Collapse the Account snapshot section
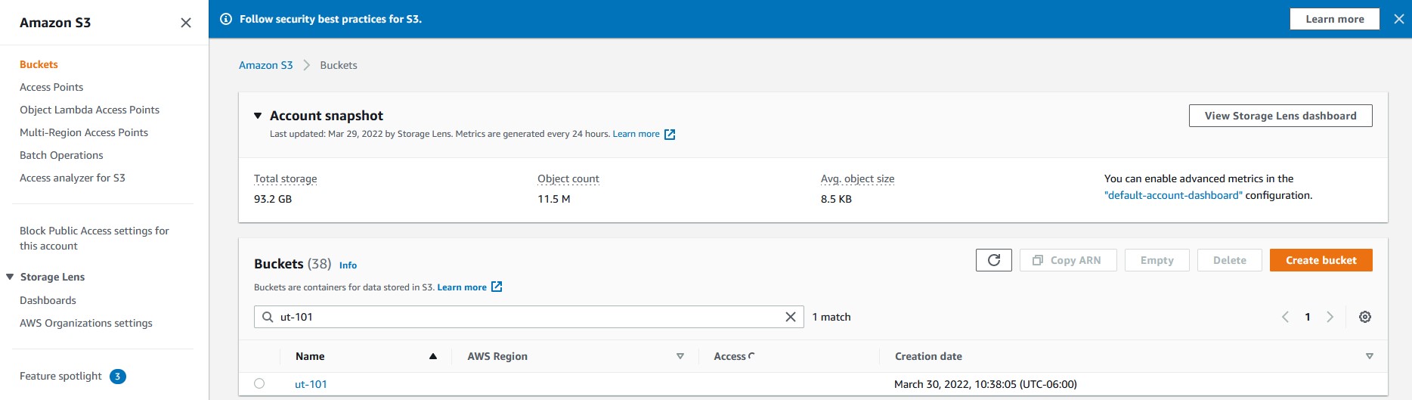Screen dimensions: 1412x400 [x=258, y=116]
